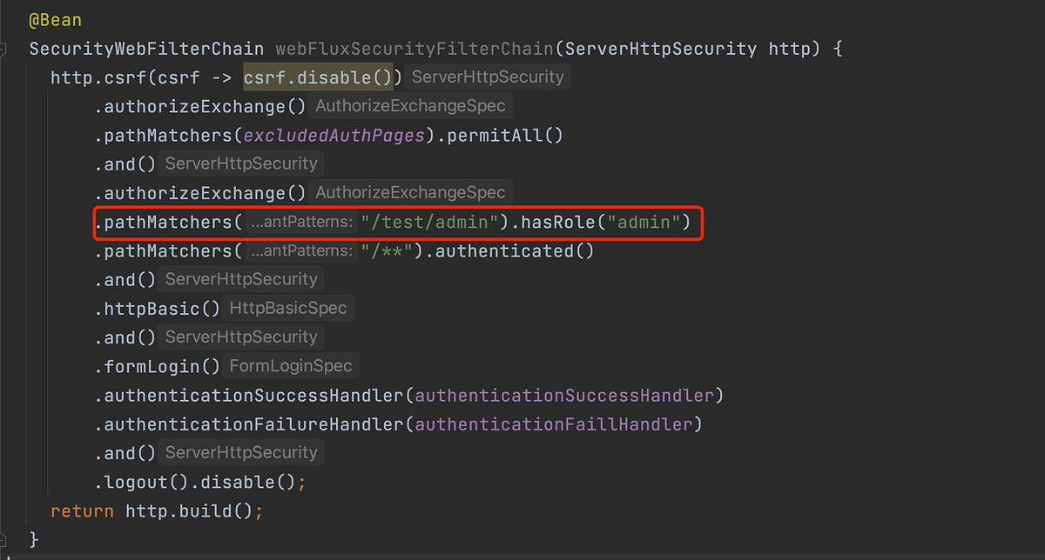Select the logout().disable() statement
1045x560 pixels.
199,481
